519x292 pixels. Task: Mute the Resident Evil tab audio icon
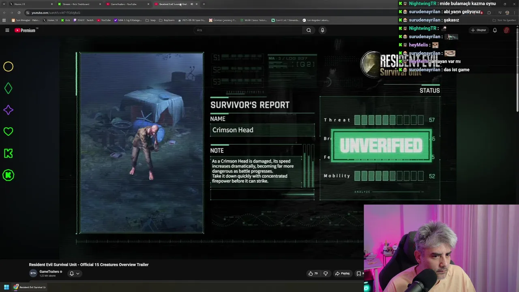coord(192,4)
